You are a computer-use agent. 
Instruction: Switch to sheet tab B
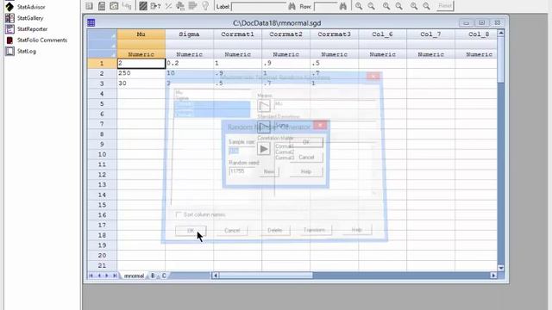point(153,276)
